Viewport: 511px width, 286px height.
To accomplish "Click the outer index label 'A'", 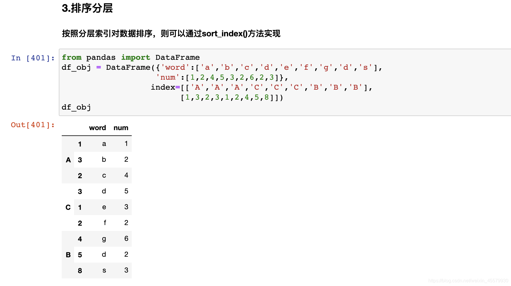I will point(68,160).
